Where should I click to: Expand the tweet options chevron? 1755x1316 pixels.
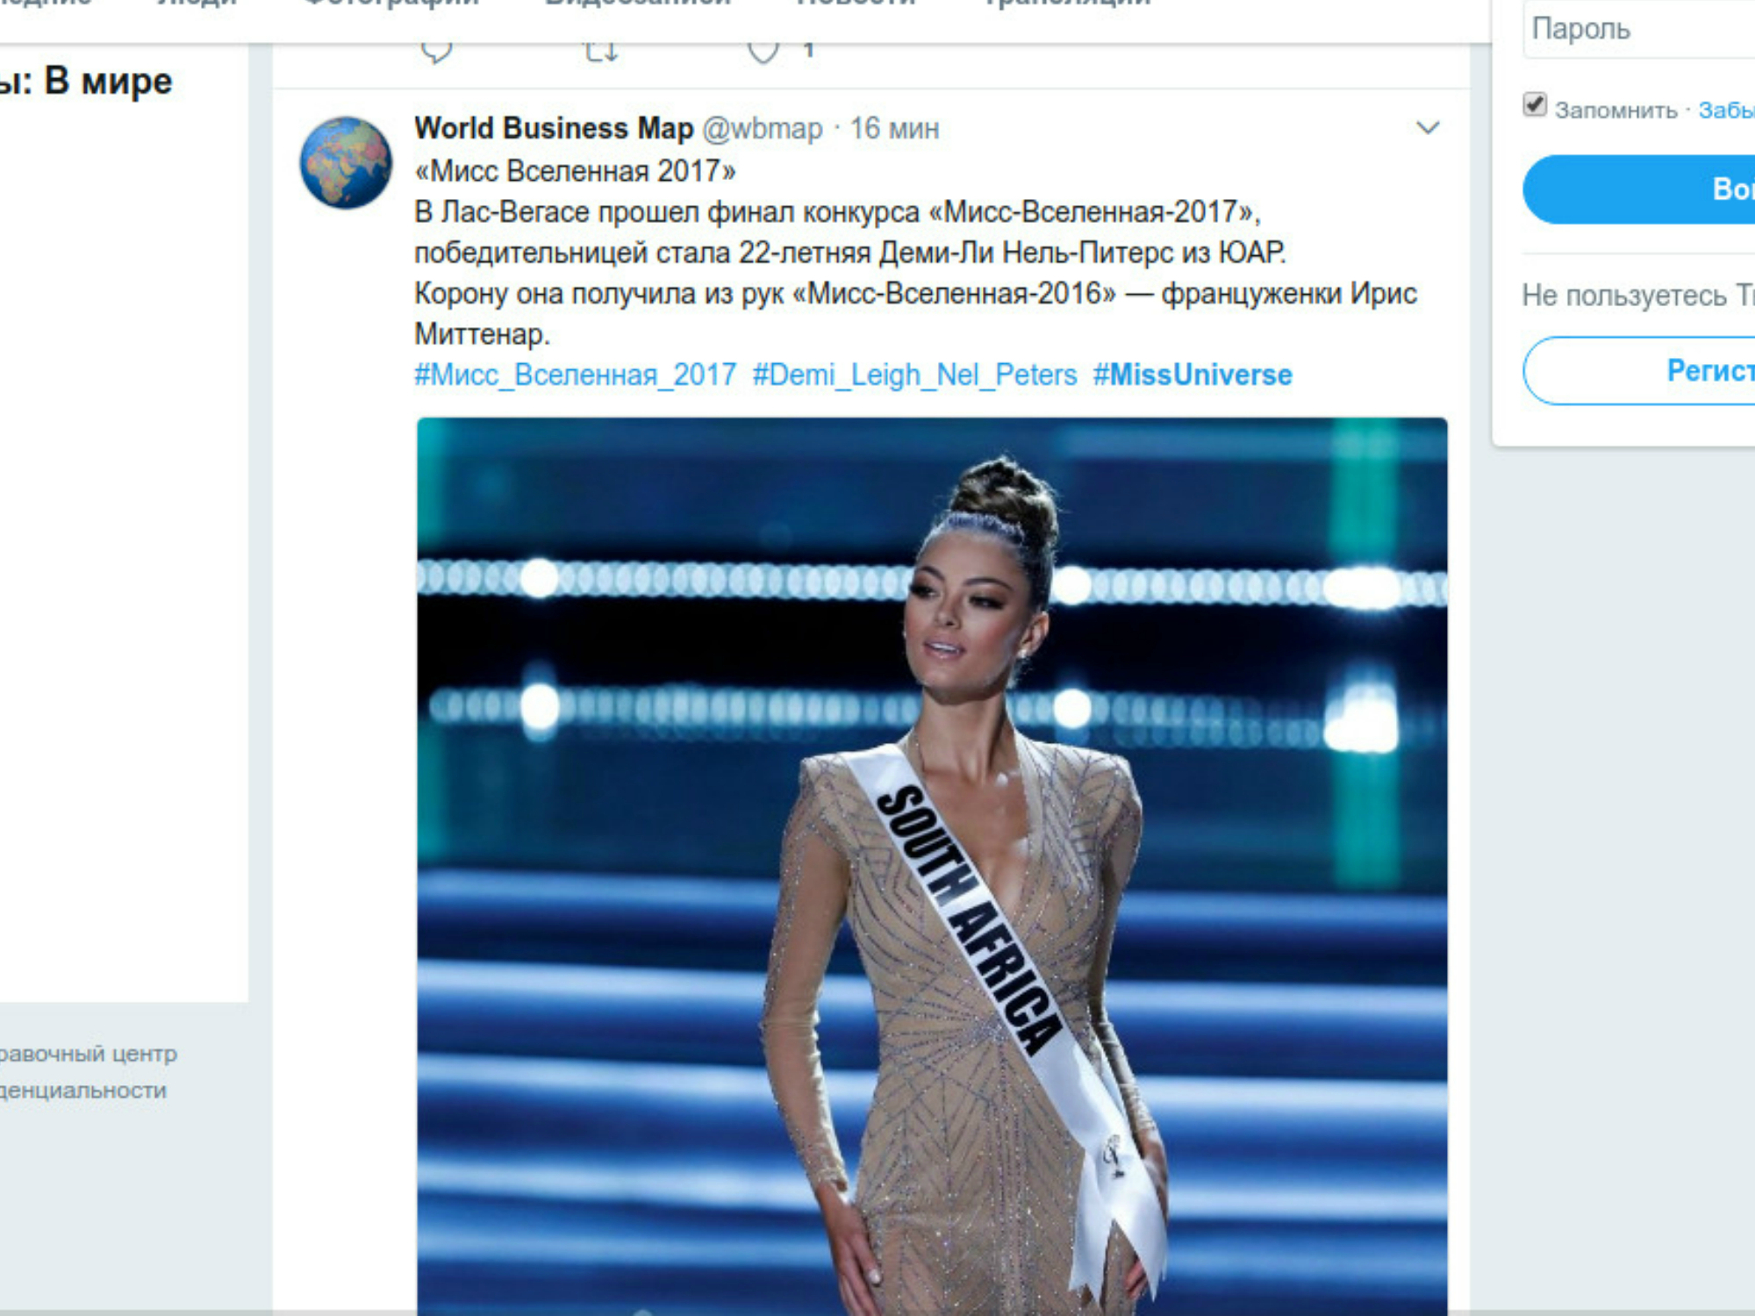pos(1428,128)
